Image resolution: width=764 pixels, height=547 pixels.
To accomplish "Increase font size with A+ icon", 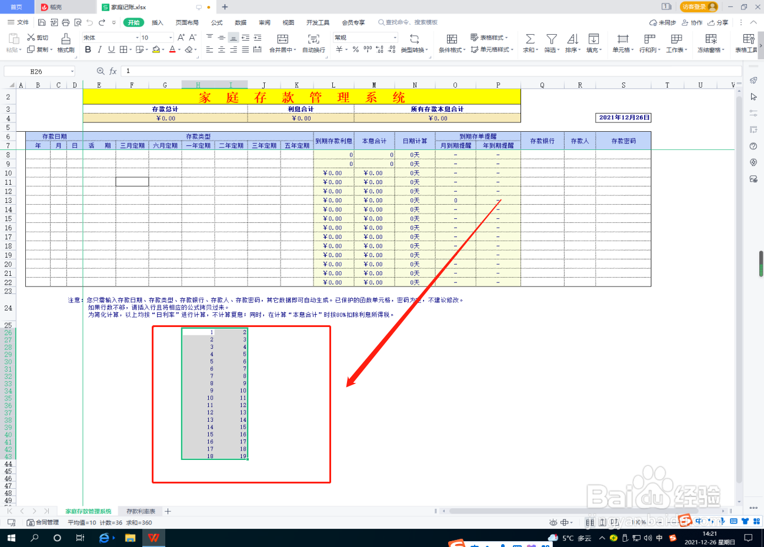I will [181, 37].
